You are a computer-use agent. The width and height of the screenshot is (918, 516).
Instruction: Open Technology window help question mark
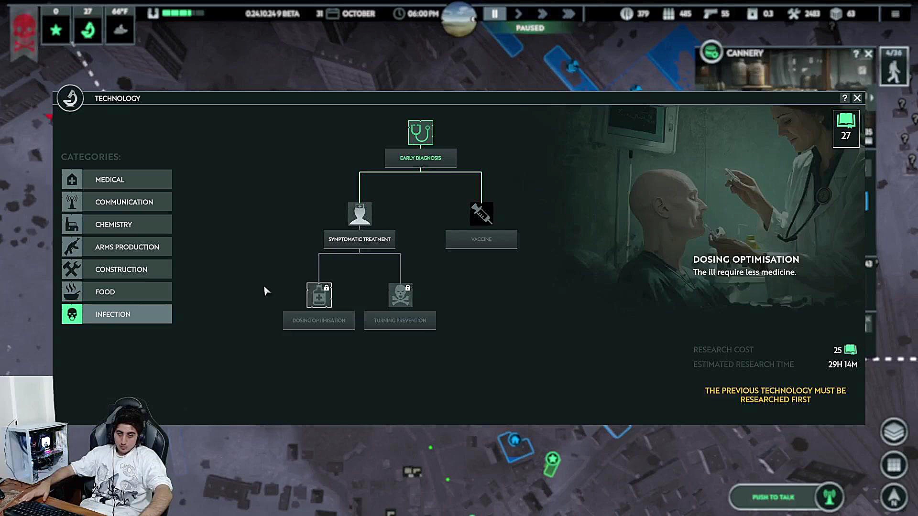click(844, 98)
